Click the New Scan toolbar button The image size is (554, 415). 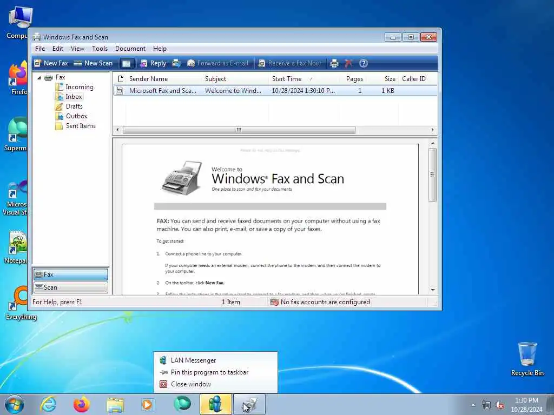tap(93, 63)
